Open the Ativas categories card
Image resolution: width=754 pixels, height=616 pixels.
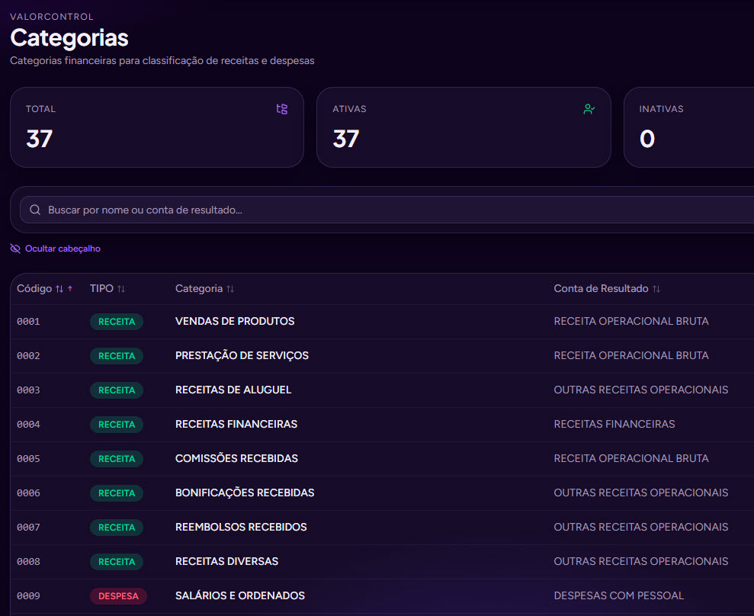pyautogui.click(x=464, y=127)
